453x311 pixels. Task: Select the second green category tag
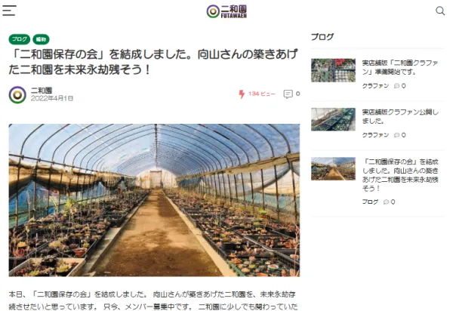tap(41, 39)
